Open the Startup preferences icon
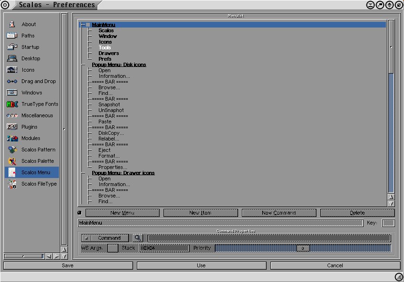The width and height of the screenshot is (404, 282). tap(12, 47)
